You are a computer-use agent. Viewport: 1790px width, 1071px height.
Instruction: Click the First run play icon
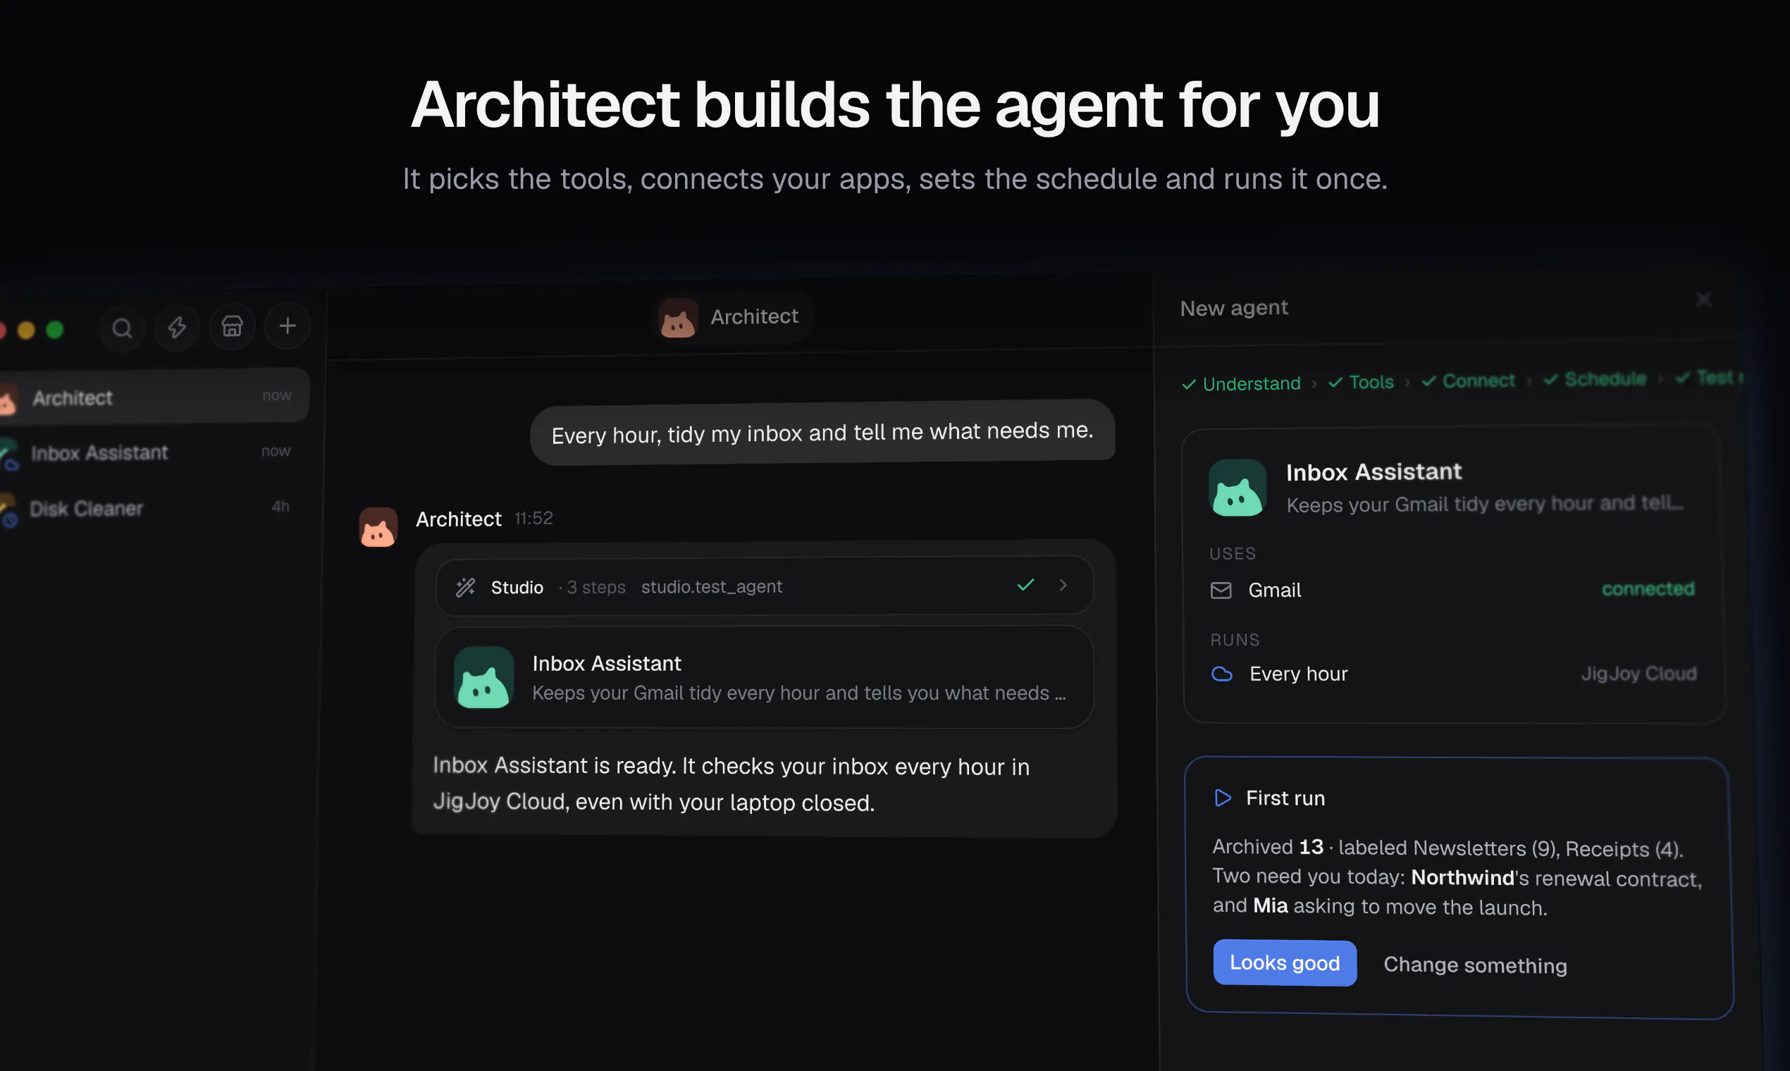coord(1223,798)
